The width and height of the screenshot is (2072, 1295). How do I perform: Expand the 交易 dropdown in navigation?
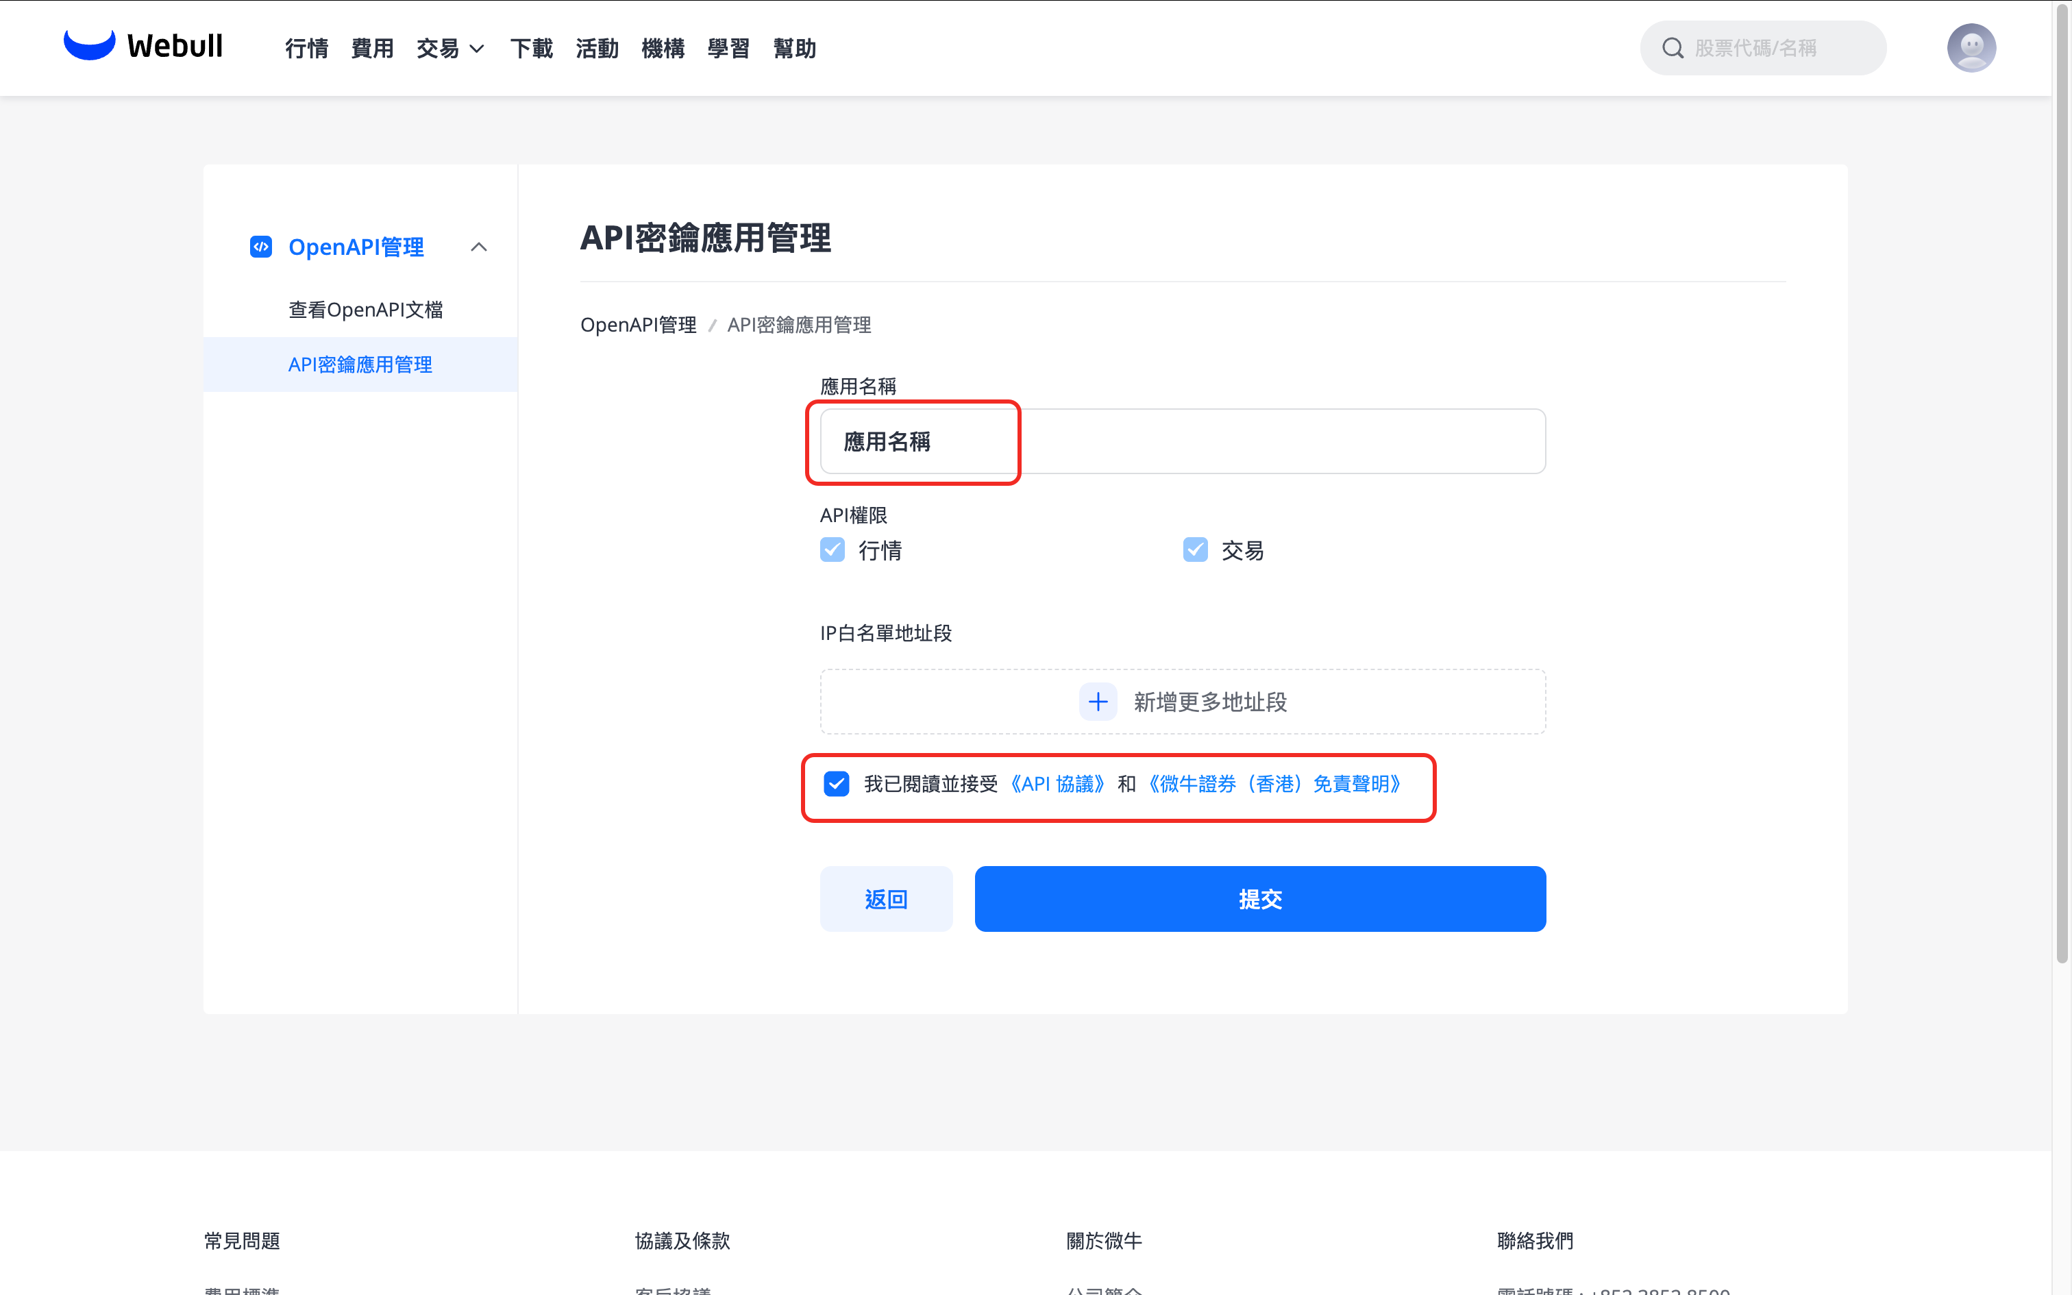pyautogui.click(x=450, y=49)
